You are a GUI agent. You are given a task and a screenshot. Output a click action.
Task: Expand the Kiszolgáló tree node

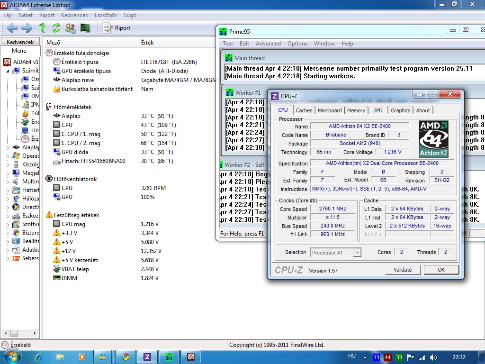click(x=8, y=164)
